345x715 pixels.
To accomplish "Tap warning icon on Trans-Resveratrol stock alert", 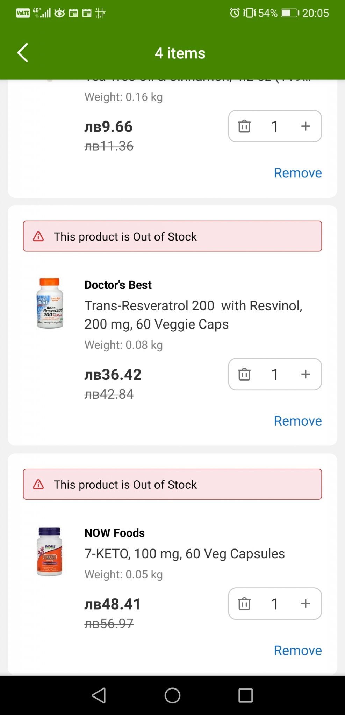I will click(x=38, y=236).
